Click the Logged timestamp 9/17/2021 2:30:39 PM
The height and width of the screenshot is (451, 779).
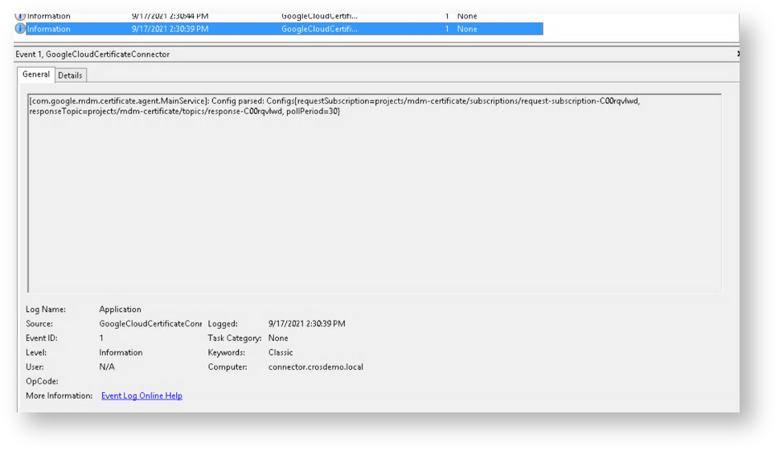(306, 324)
